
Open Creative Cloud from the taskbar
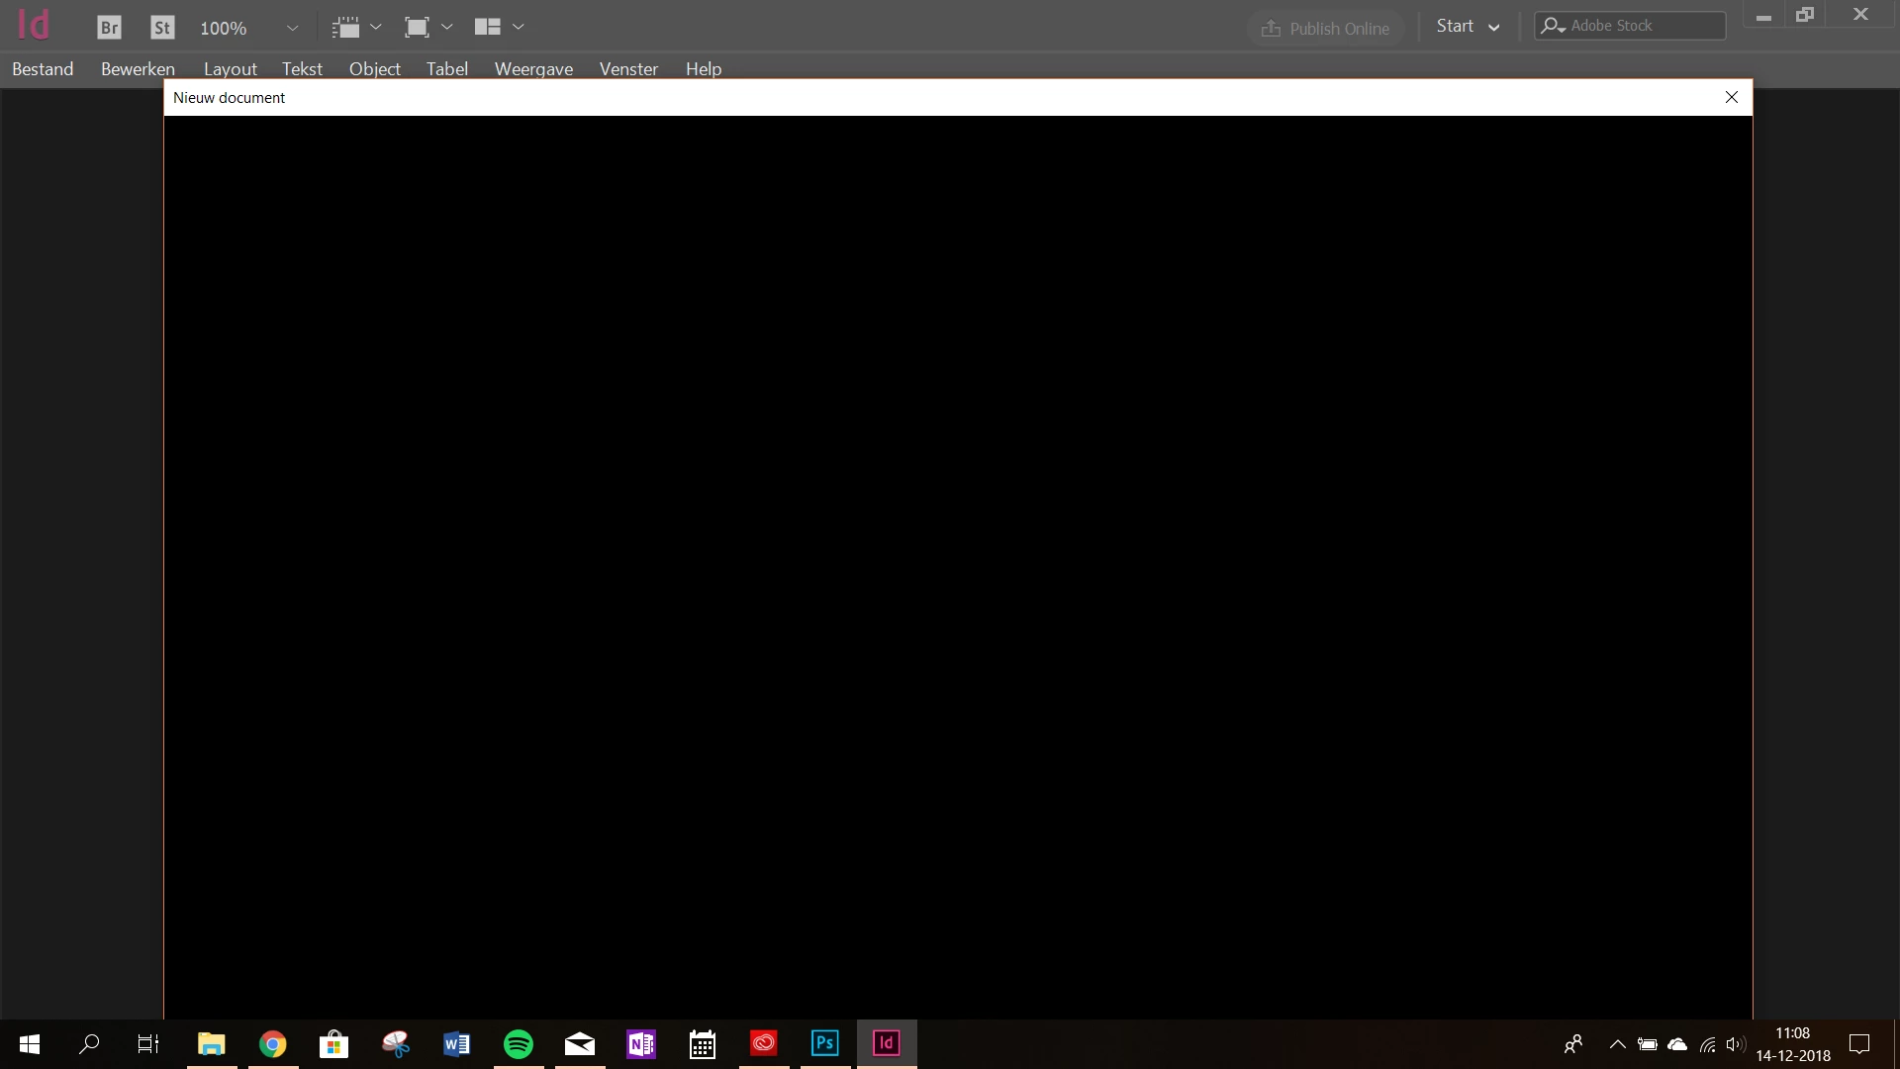pyautogui.click(x=763, y=1043)
